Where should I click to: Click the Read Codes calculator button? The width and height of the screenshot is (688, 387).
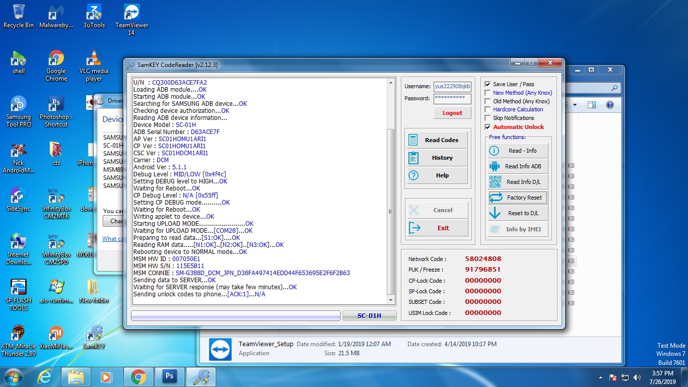[437, 140]
